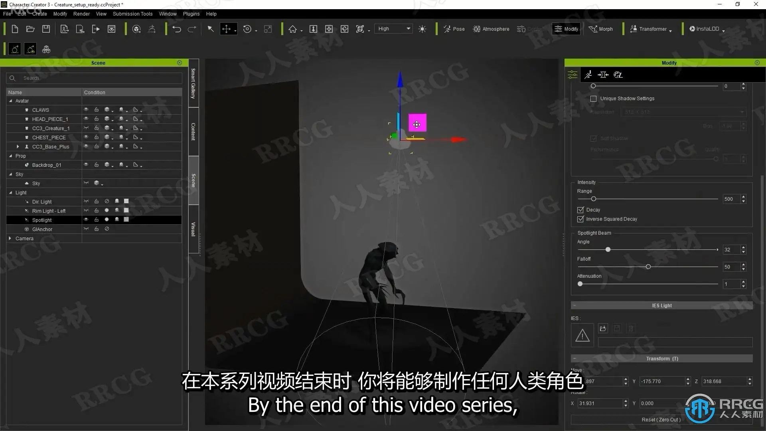The image size is (766, 431).
Task: Expand the CC3_Base_Plus node
Action: point(18,146)
